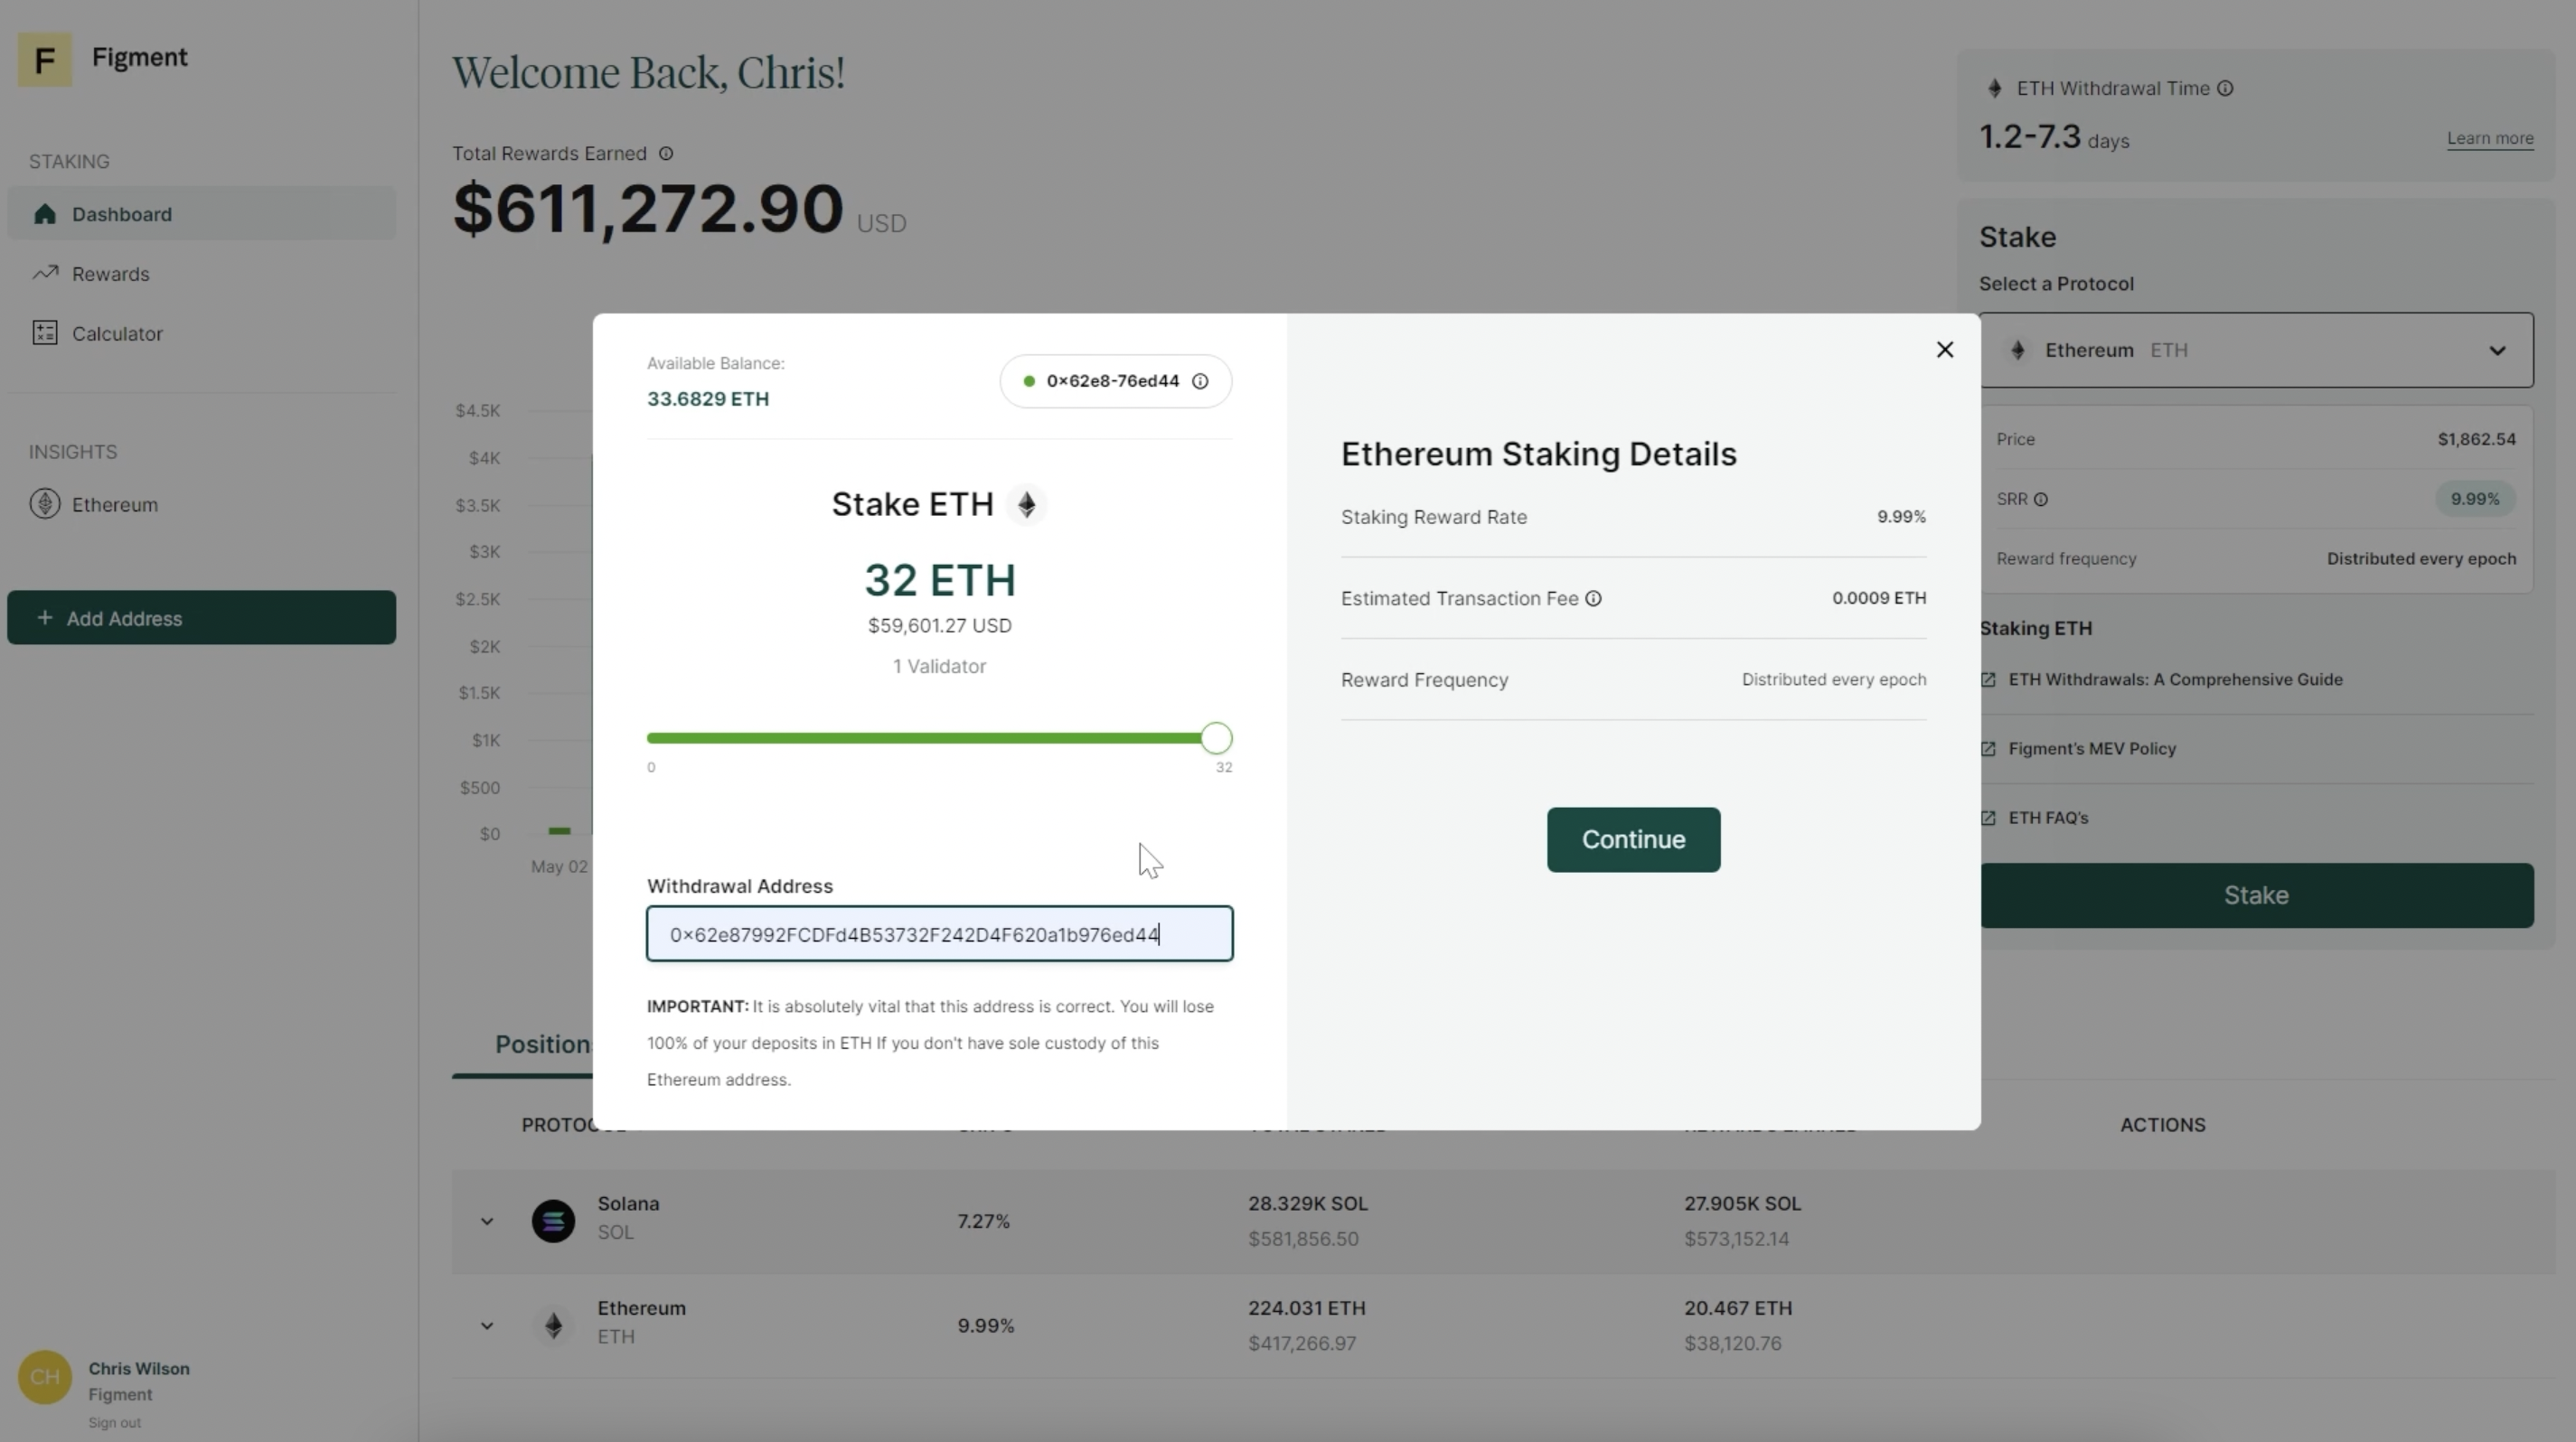The width and height of the screenshot is (2576, 1442).
Task: Click the SRR info icon
Action: [x=2041, y=499]
